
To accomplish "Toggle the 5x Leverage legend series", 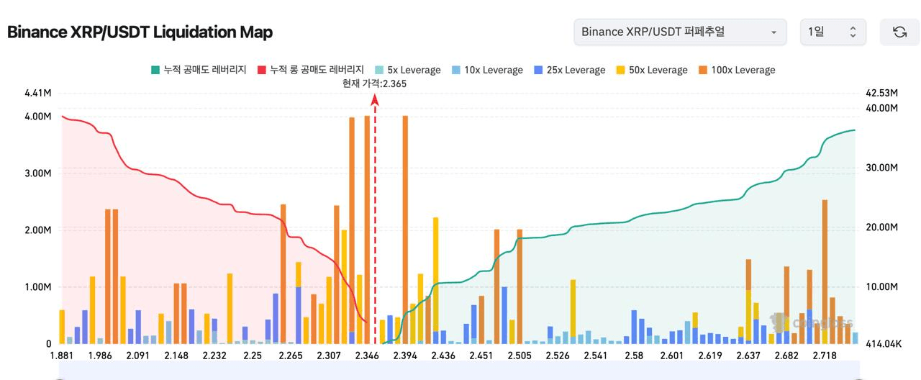I will click(x=407, y=70).
